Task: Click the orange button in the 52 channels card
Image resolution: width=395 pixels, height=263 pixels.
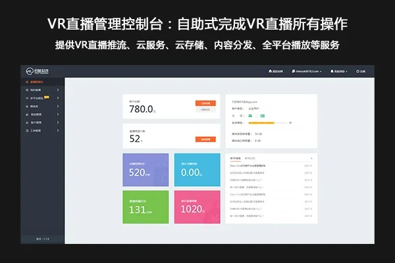Action: [x=205, y=139]
